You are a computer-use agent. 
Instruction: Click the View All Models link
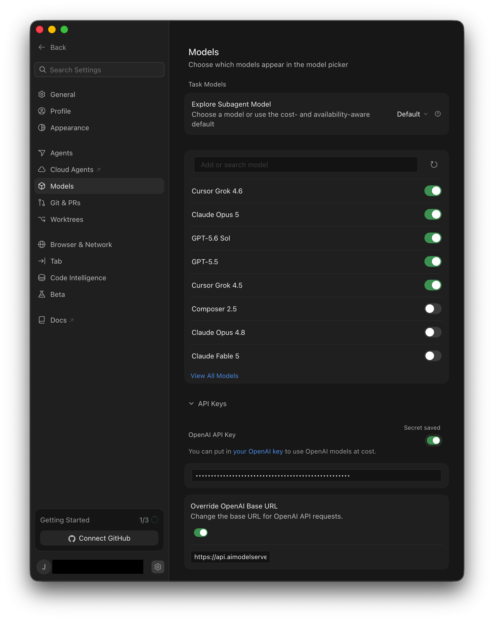pyautogui.click(x=214, y=376)
